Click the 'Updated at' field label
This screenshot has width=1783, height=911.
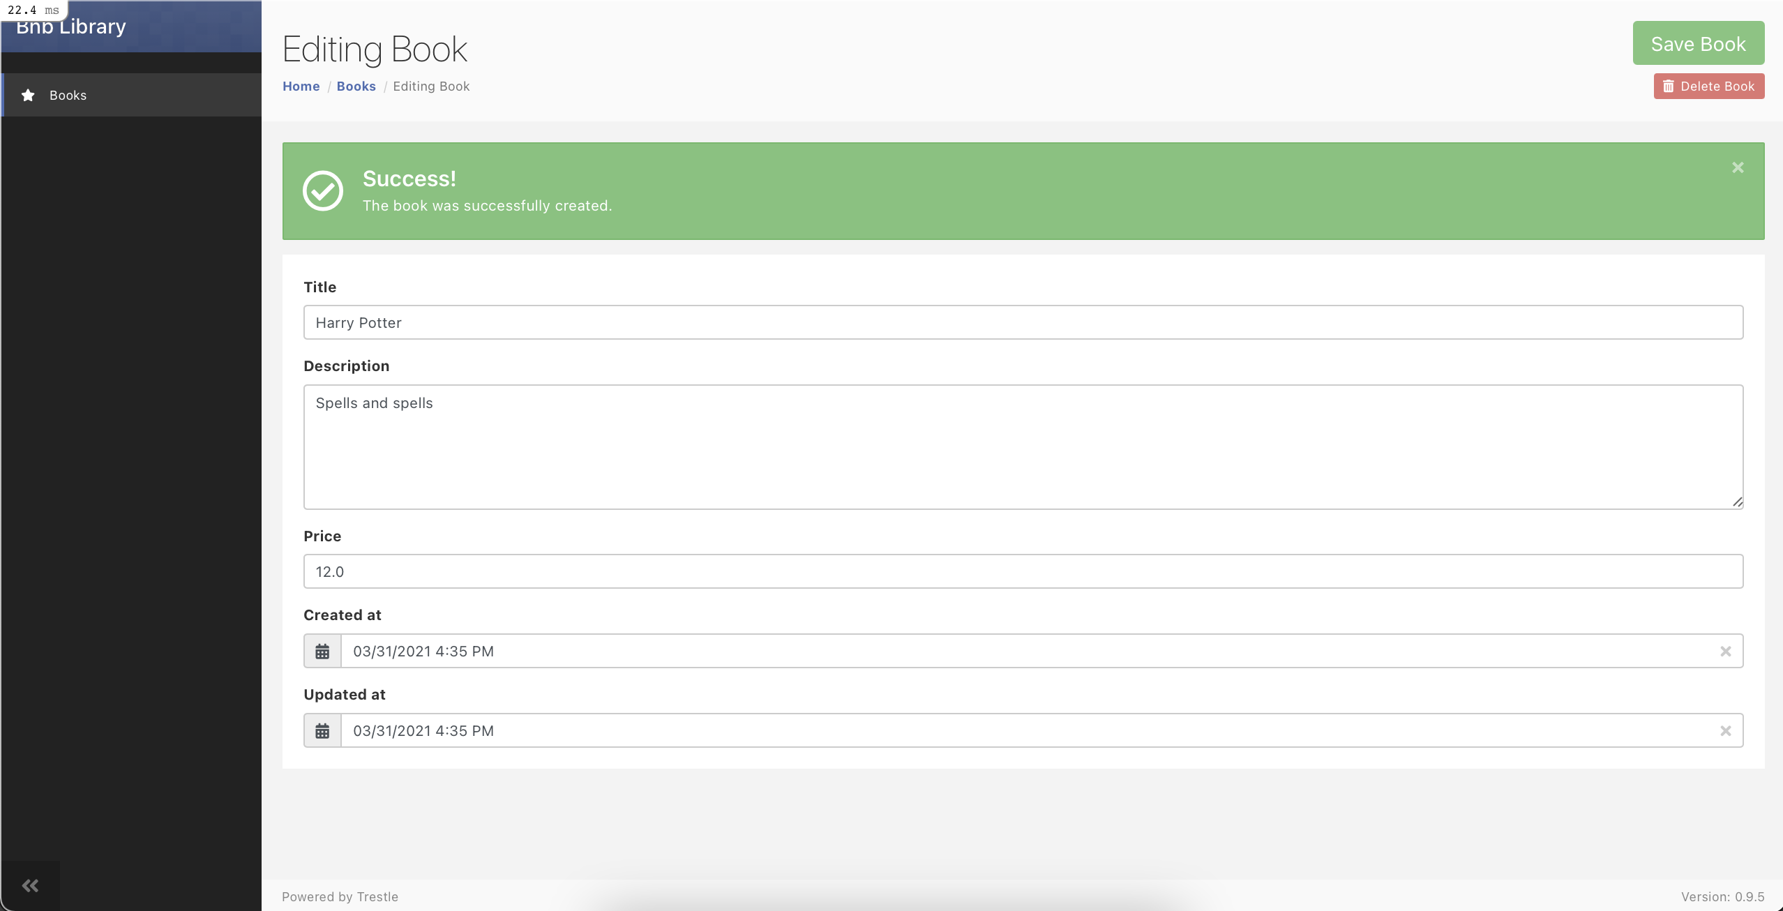coord(344,695)
